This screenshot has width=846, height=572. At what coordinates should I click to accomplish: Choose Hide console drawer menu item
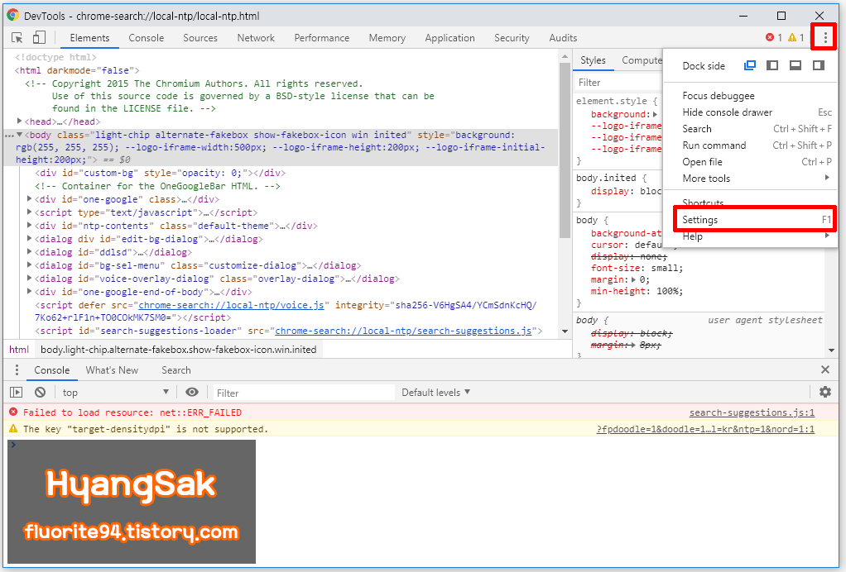750,112
